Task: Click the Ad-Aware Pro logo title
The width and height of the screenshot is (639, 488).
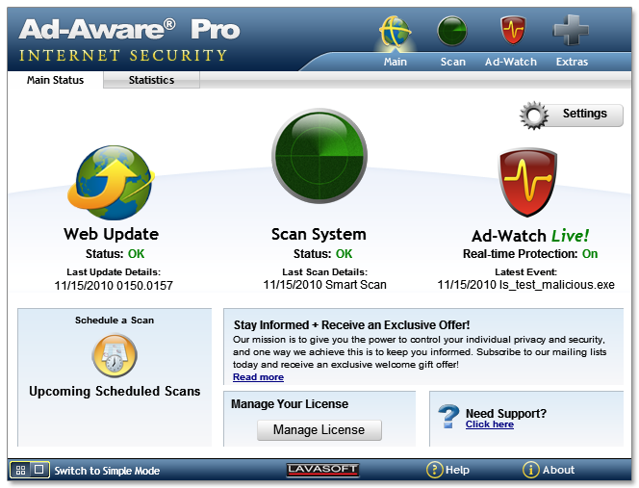Action: click(x=129, y=30)
